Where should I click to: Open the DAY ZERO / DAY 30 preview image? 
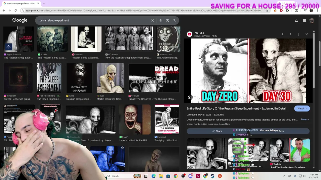point(249,71)
